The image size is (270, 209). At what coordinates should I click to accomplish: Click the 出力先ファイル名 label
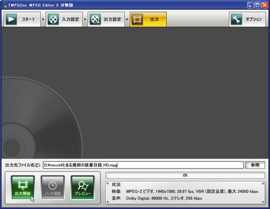tap(22, 165)
